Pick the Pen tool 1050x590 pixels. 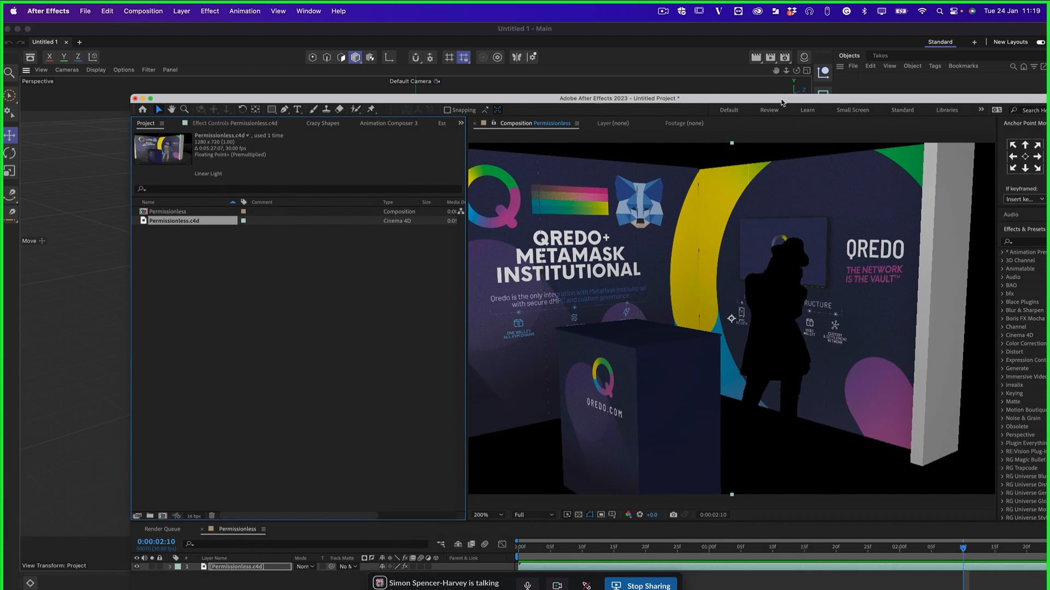[284, 109]
